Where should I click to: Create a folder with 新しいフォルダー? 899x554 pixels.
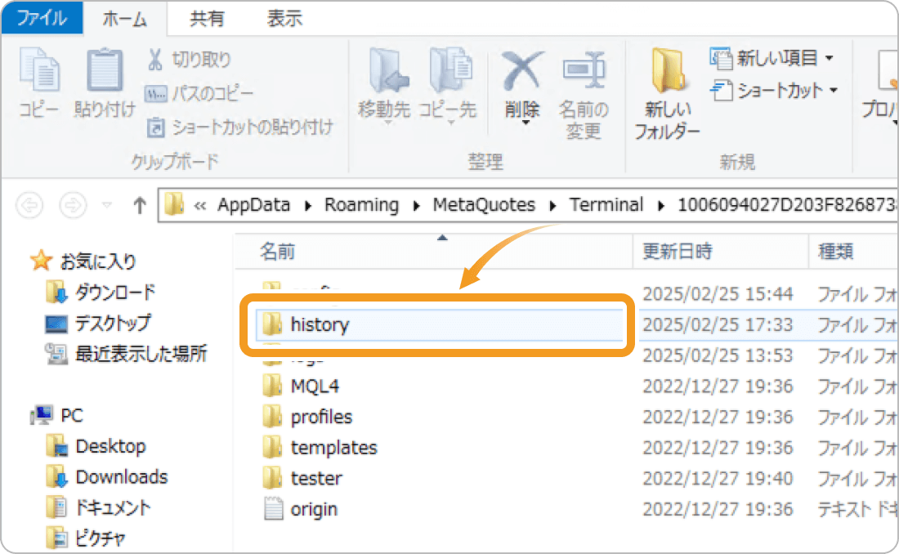(x=668, y=95)
